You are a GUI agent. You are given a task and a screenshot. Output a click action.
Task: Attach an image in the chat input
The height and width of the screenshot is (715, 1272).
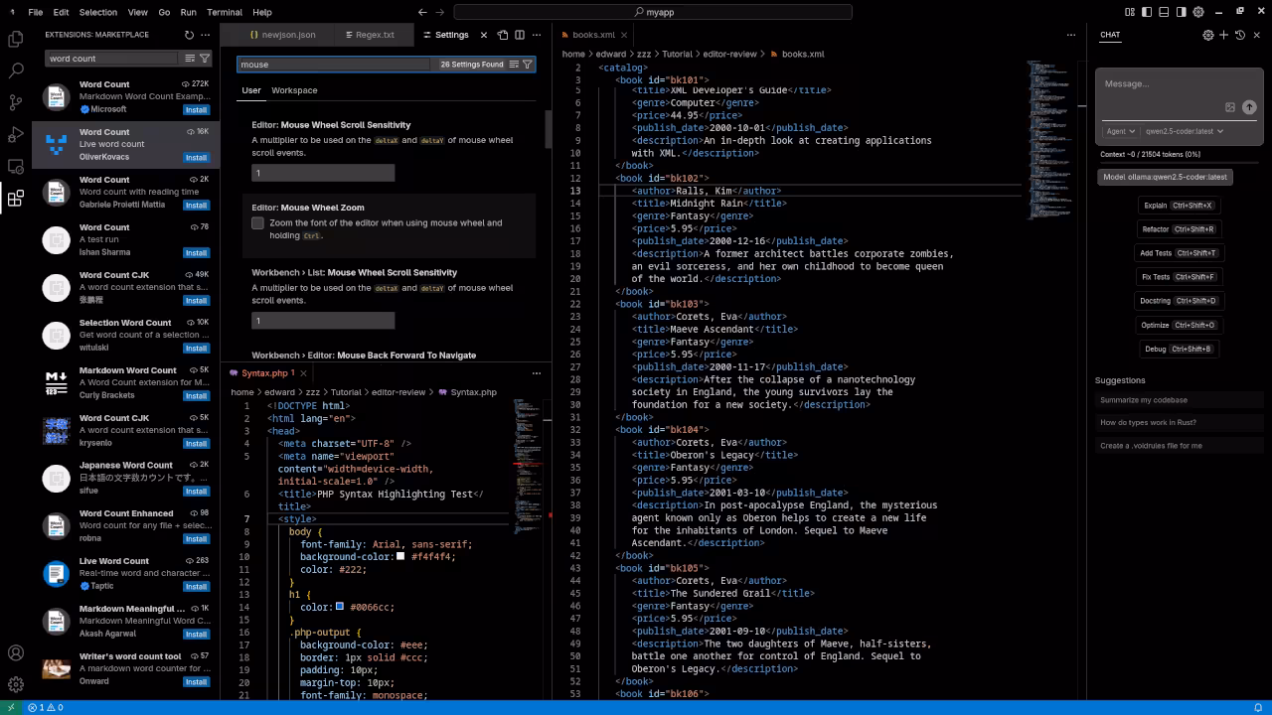pyautogui.click(x=1230, y=107)
